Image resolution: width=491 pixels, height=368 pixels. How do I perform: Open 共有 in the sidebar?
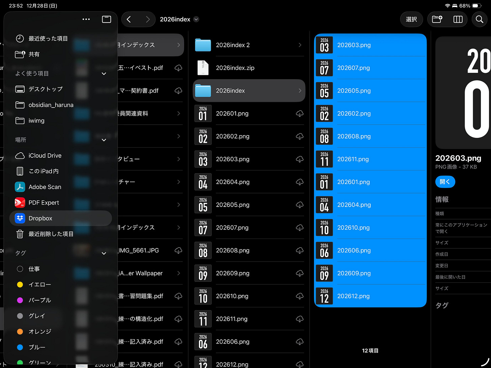[x=61, y=54]
